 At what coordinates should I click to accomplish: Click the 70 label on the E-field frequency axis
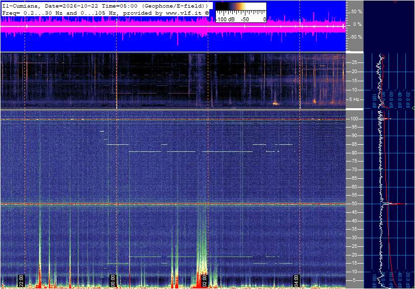[x=354, y=170]
